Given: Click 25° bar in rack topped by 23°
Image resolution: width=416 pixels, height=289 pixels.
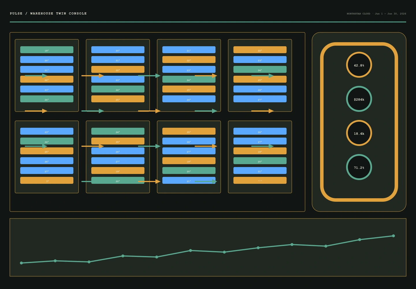Looking at the screenshot, I should point(47,151).
